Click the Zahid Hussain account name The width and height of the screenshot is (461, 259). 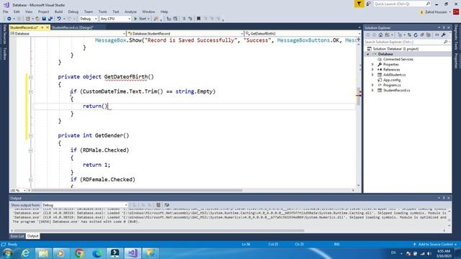pyautogui.click(x=436, y=12)
